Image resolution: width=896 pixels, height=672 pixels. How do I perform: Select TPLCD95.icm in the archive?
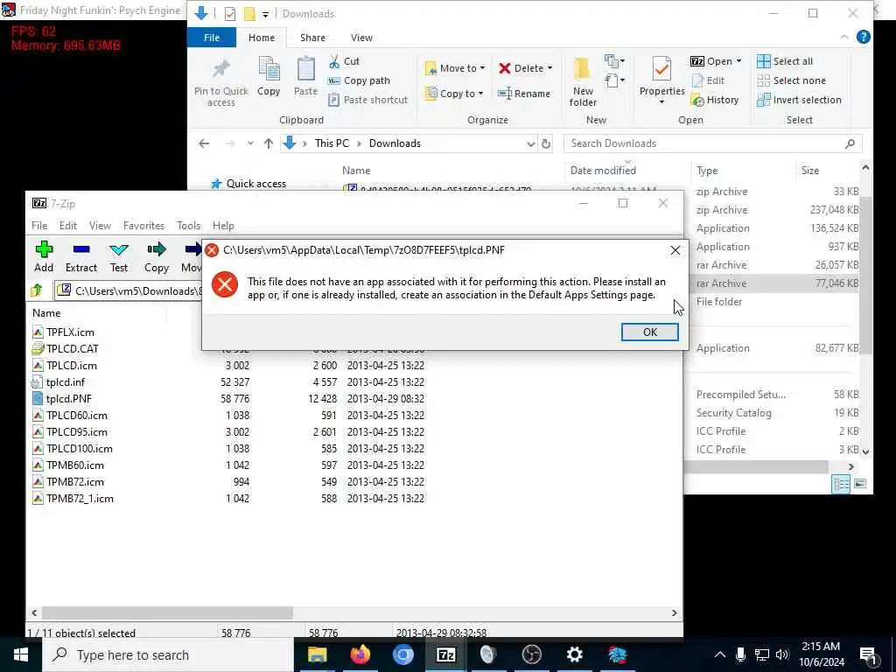pos(77,432)
